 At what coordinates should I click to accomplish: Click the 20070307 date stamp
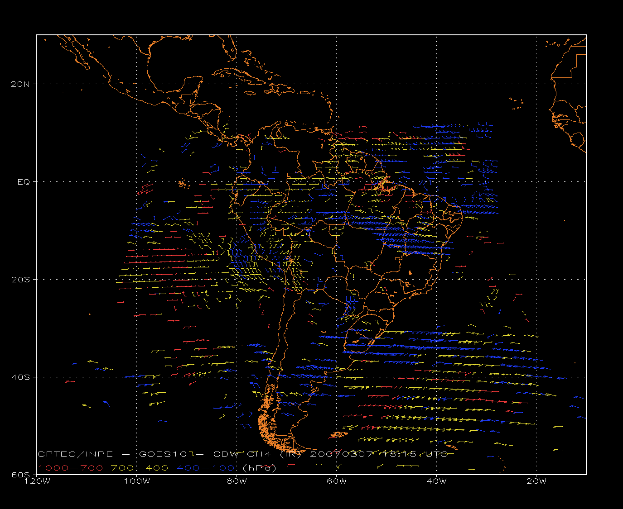click(x=343, y=454)
